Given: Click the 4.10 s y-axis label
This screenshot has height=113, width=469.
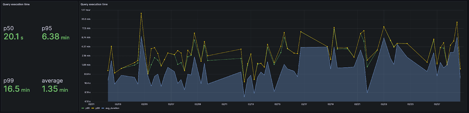Looking at the screenshot, I should (x=87, y=101).
